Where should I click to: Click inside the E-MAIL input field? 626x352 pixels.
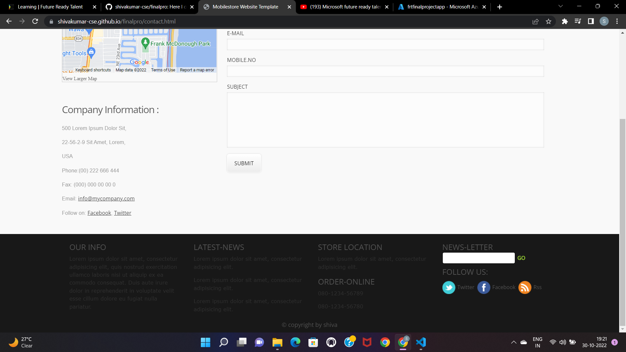click(385, 44)
